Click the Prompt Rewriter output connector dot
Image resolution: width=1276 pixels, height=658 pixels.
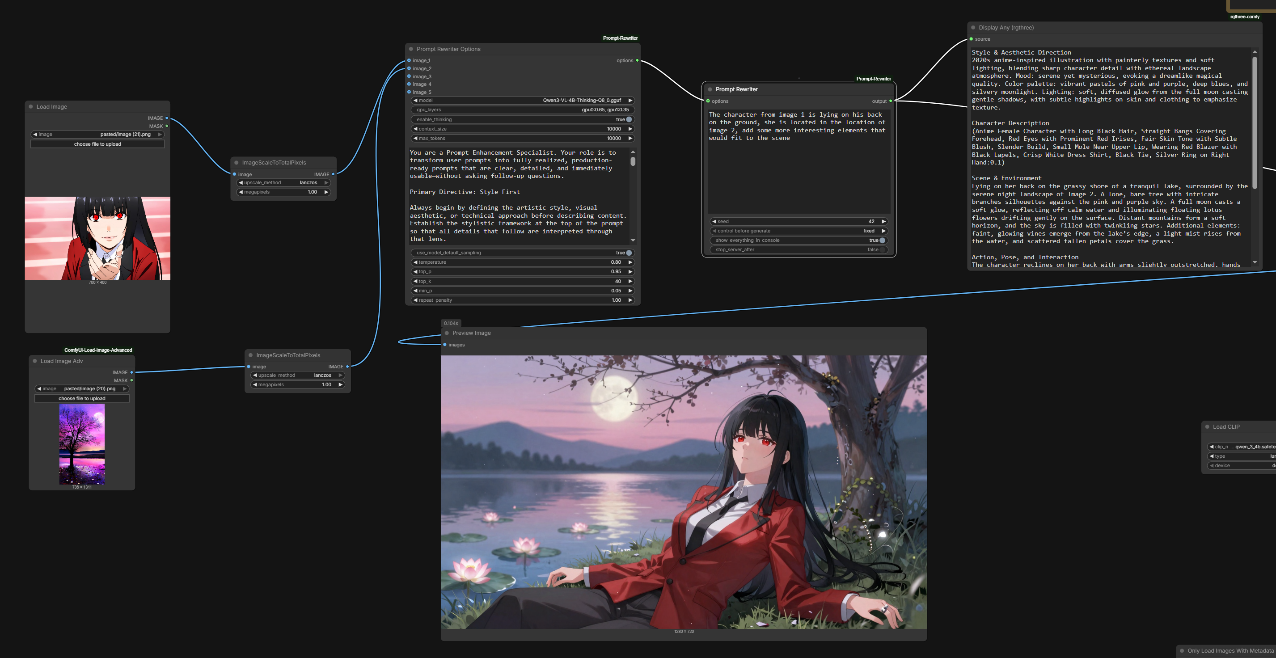[891, 101]
